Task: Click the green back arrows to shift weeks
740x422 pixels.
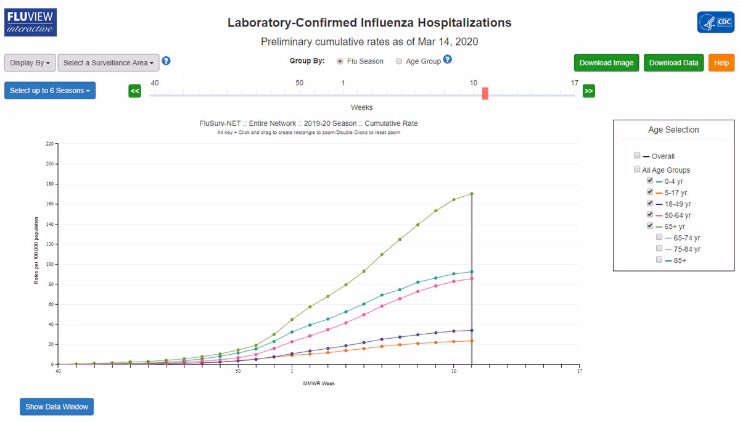Action: click(134, 91)
